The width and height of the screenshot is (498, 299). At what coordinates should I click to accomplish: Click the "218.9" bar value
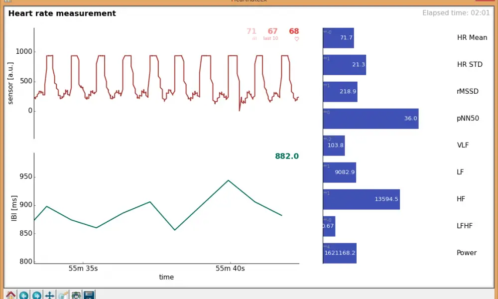click(348, 92)
